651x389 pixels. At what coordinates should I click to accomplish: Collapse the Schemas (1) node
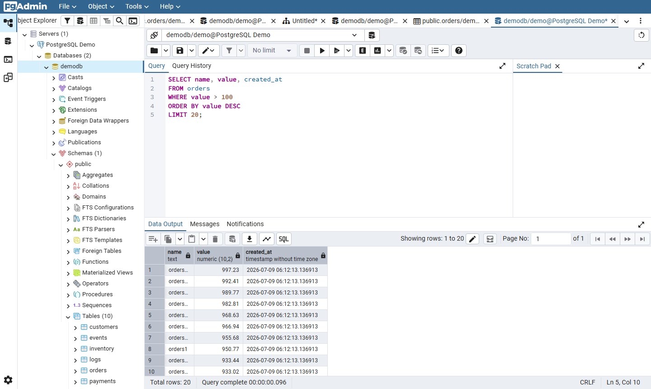(x=54, y=154)
